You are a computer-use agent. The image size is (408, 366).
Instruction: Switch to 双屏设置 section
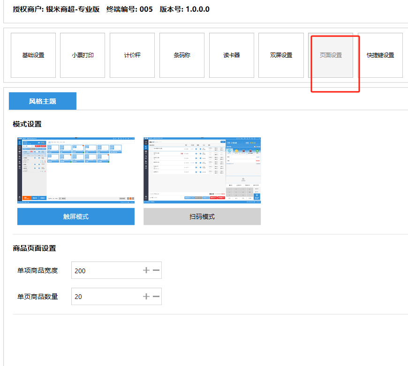tap(281, 55)
